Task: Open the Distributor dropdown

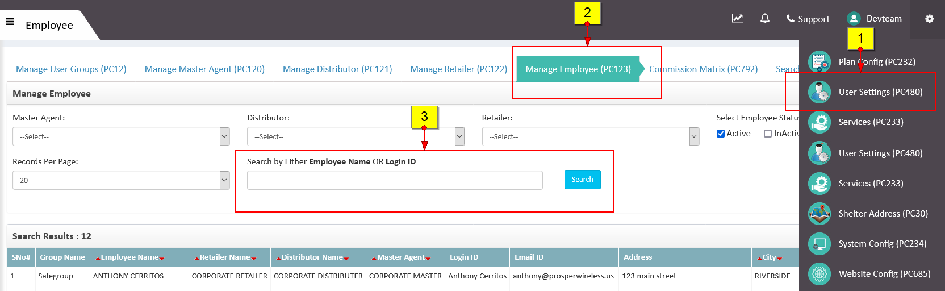Action: point(356,136)
